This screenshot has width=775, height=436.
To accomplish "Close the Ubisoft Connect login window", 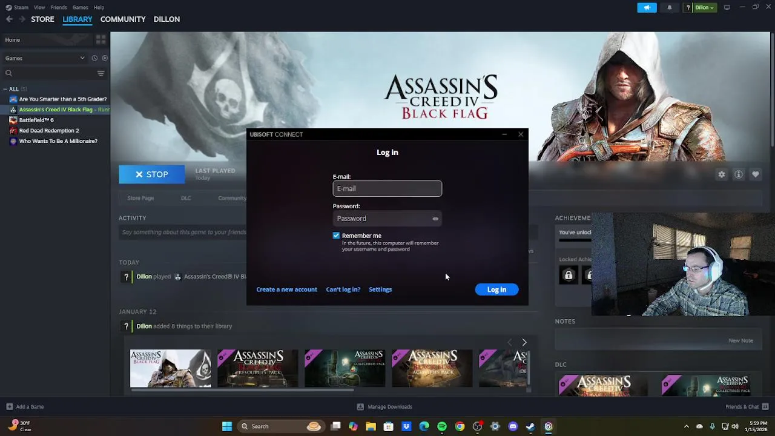I will pos(521,134).
